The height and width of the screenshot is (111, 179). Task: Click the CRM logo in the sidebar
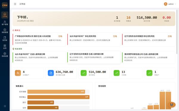(5, 5)
